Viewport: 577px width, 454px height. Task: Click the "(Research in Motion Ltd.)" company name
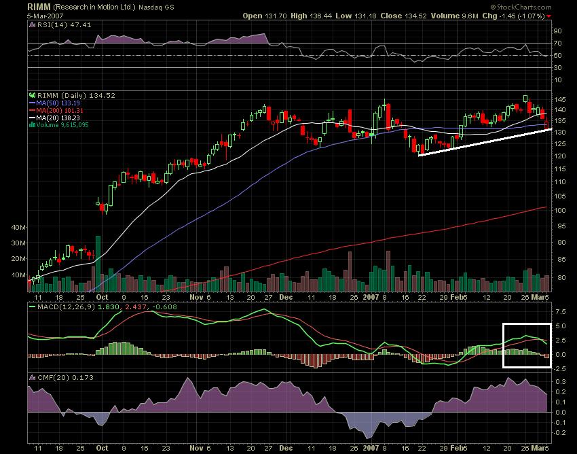94,7
